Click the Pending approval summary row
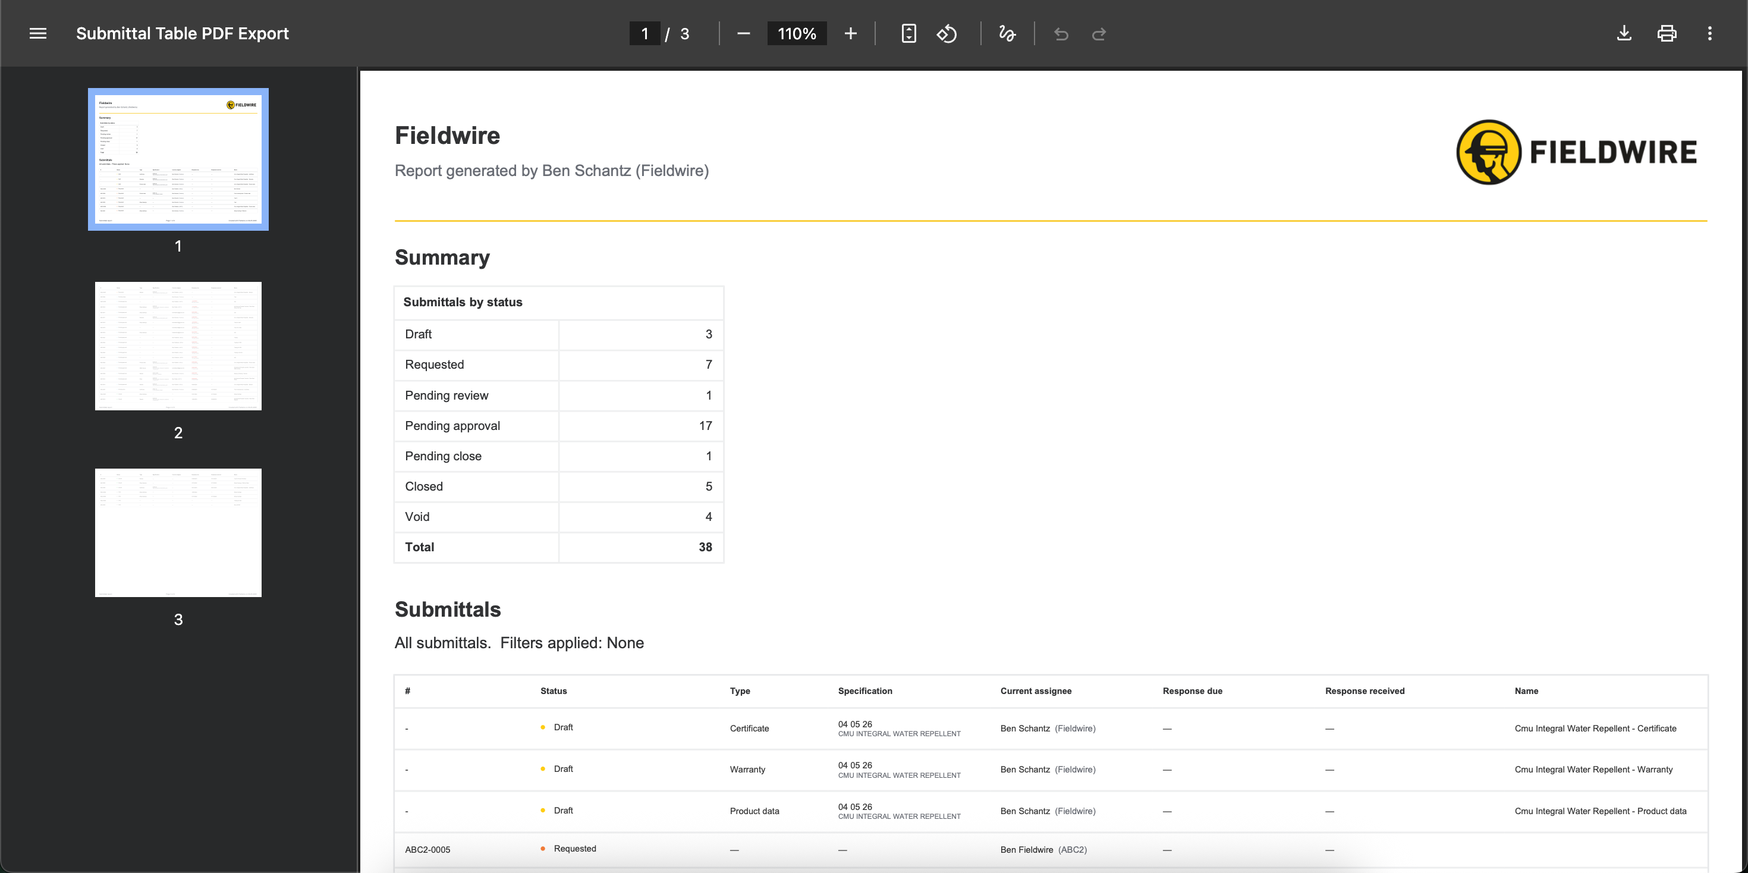The width and height of the screenshot is (1748, 873). (x=558, y=426)
